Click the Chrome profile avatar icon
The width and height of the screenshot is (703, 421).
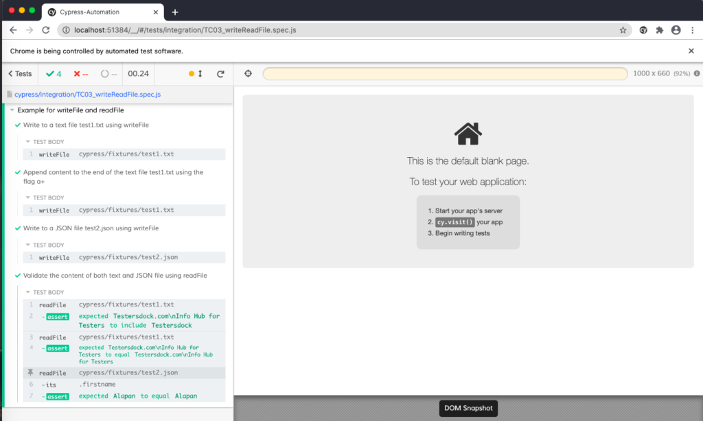coord(676,30)
